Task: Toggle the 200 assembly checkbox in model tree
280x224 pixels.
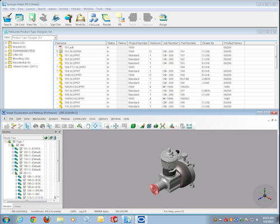Action: tap(17, 145)
